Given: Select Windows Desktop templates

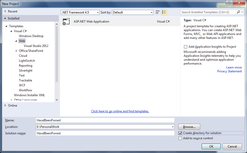Looking at the screenshot, I should pyautogui.click(x=31, y=36).
